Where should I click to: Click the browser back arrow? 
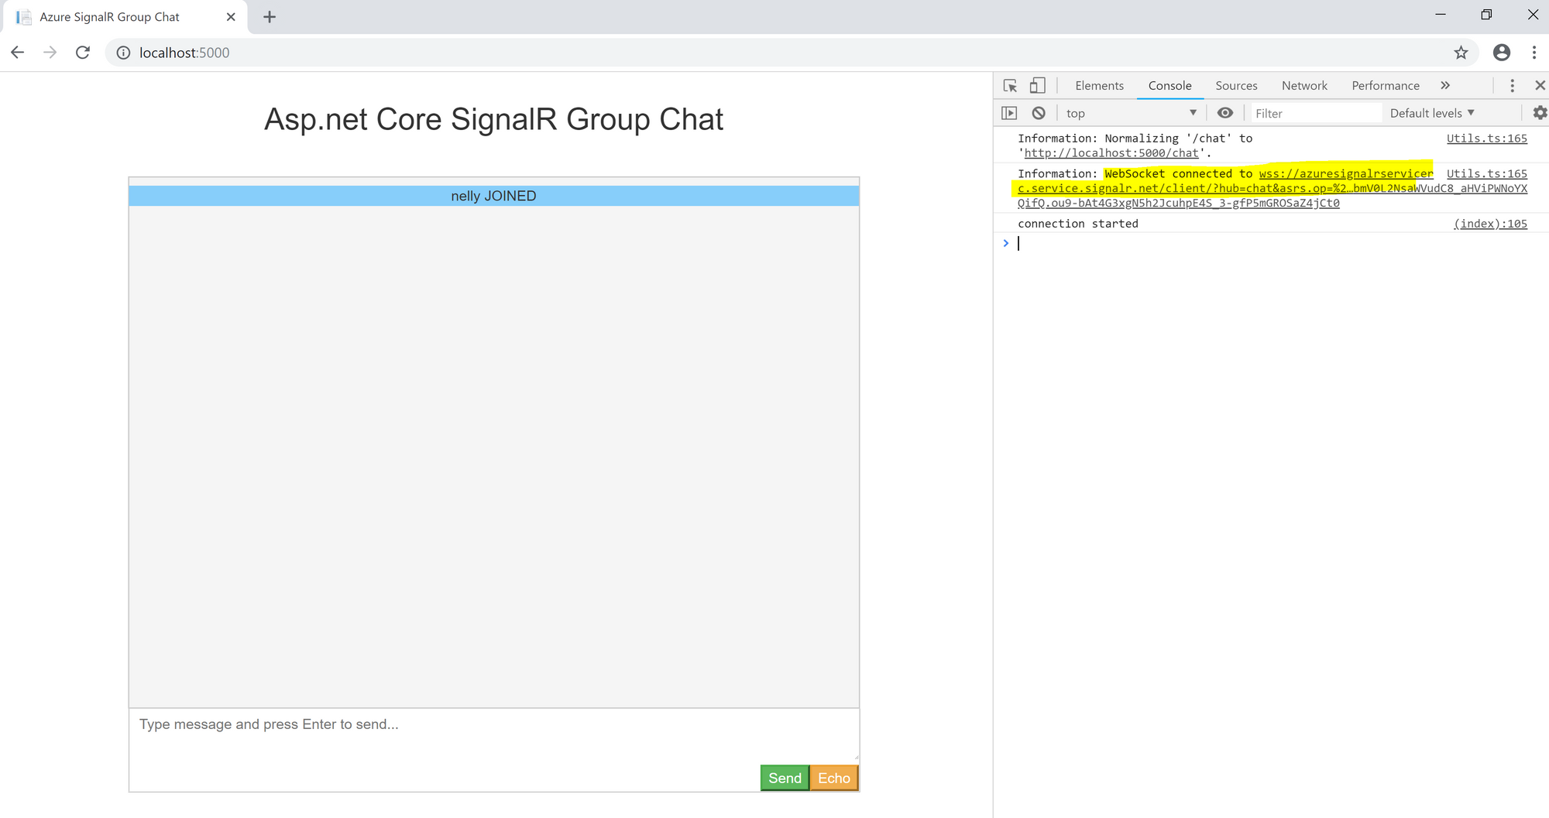[18, 53]
